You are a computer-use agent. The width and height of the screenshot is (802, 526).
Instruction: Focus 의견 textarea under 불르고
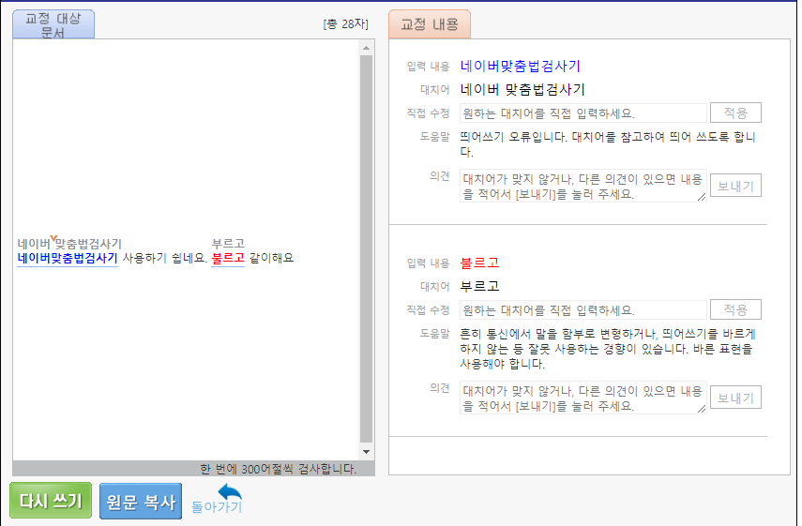point(583,398)
